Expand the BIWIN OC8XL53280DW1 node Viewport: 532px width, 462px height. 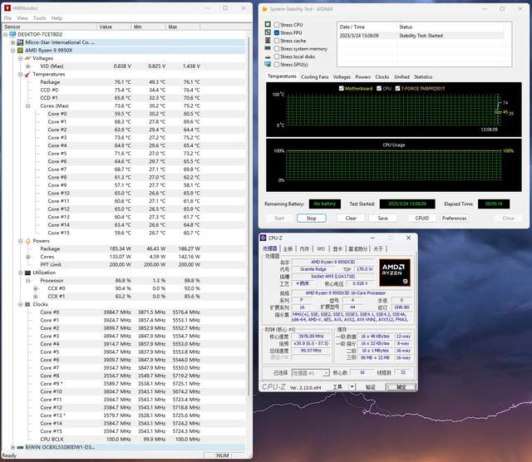[x=13, y=447]
